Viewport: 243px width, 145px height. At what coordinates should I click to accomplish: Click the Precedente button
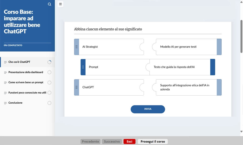(x=90, y=141)
